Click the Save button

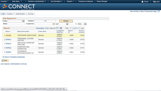click(5, 60)
